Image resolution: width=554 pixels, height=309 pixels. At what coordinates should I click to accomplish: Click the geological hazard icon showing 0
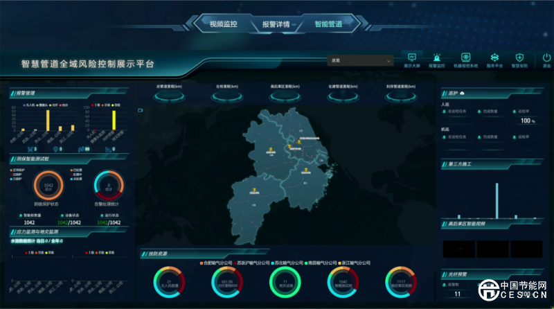pos(108,149)
